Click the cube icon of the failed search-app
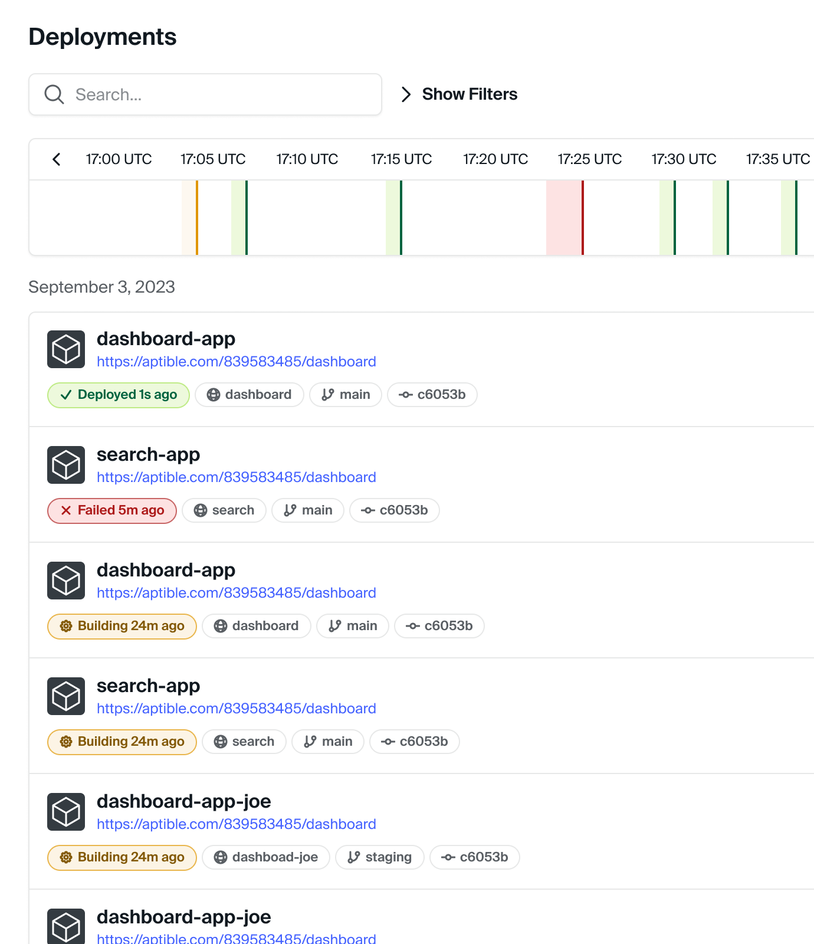This screenshot has height=944, width=814. pos(66,465)
